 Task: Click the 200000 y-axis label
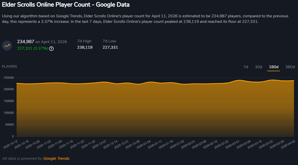click(x=9, y=89)
